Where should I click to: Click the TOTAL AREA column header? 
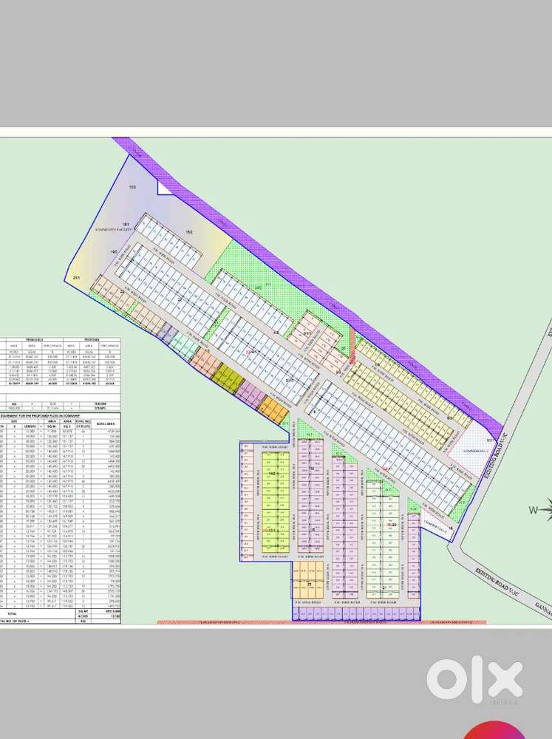[x=106, y=424]
